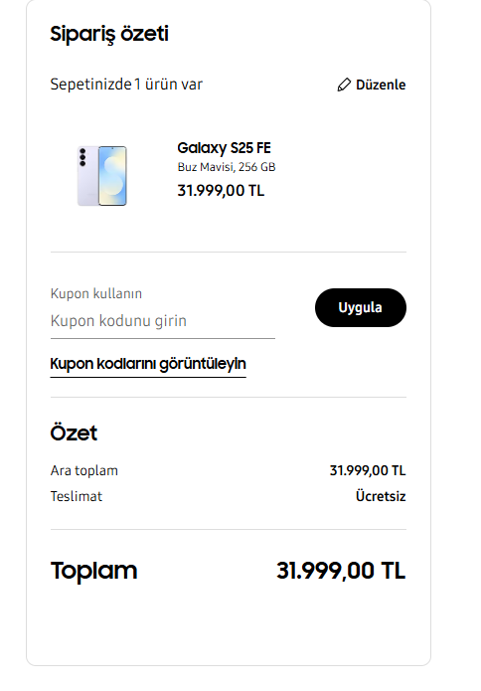The image size is (481, 691).
Task: Click the Ücretsiz delivery value
Action: (381, 496)
